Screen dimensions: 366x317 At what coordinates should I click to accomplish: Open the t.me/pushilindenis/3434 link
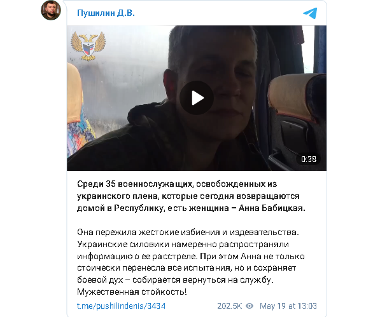pyautogui.click(x=121, y=306)
